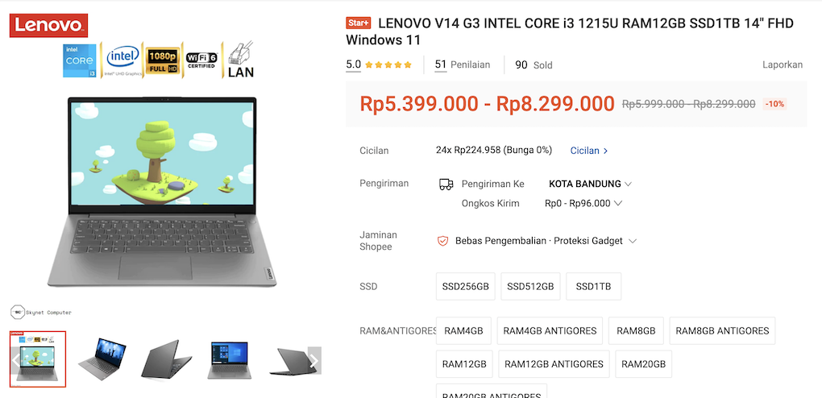
Task: Select SSD256GB storage option
Action: pos(466,286)
